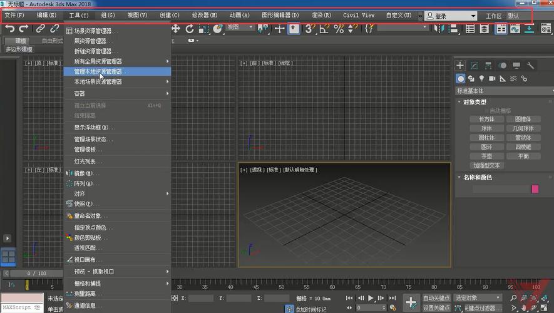554x313 pixels.
Task: Toggle the Spinner Snap icon
Action: (x=352, y=29)
